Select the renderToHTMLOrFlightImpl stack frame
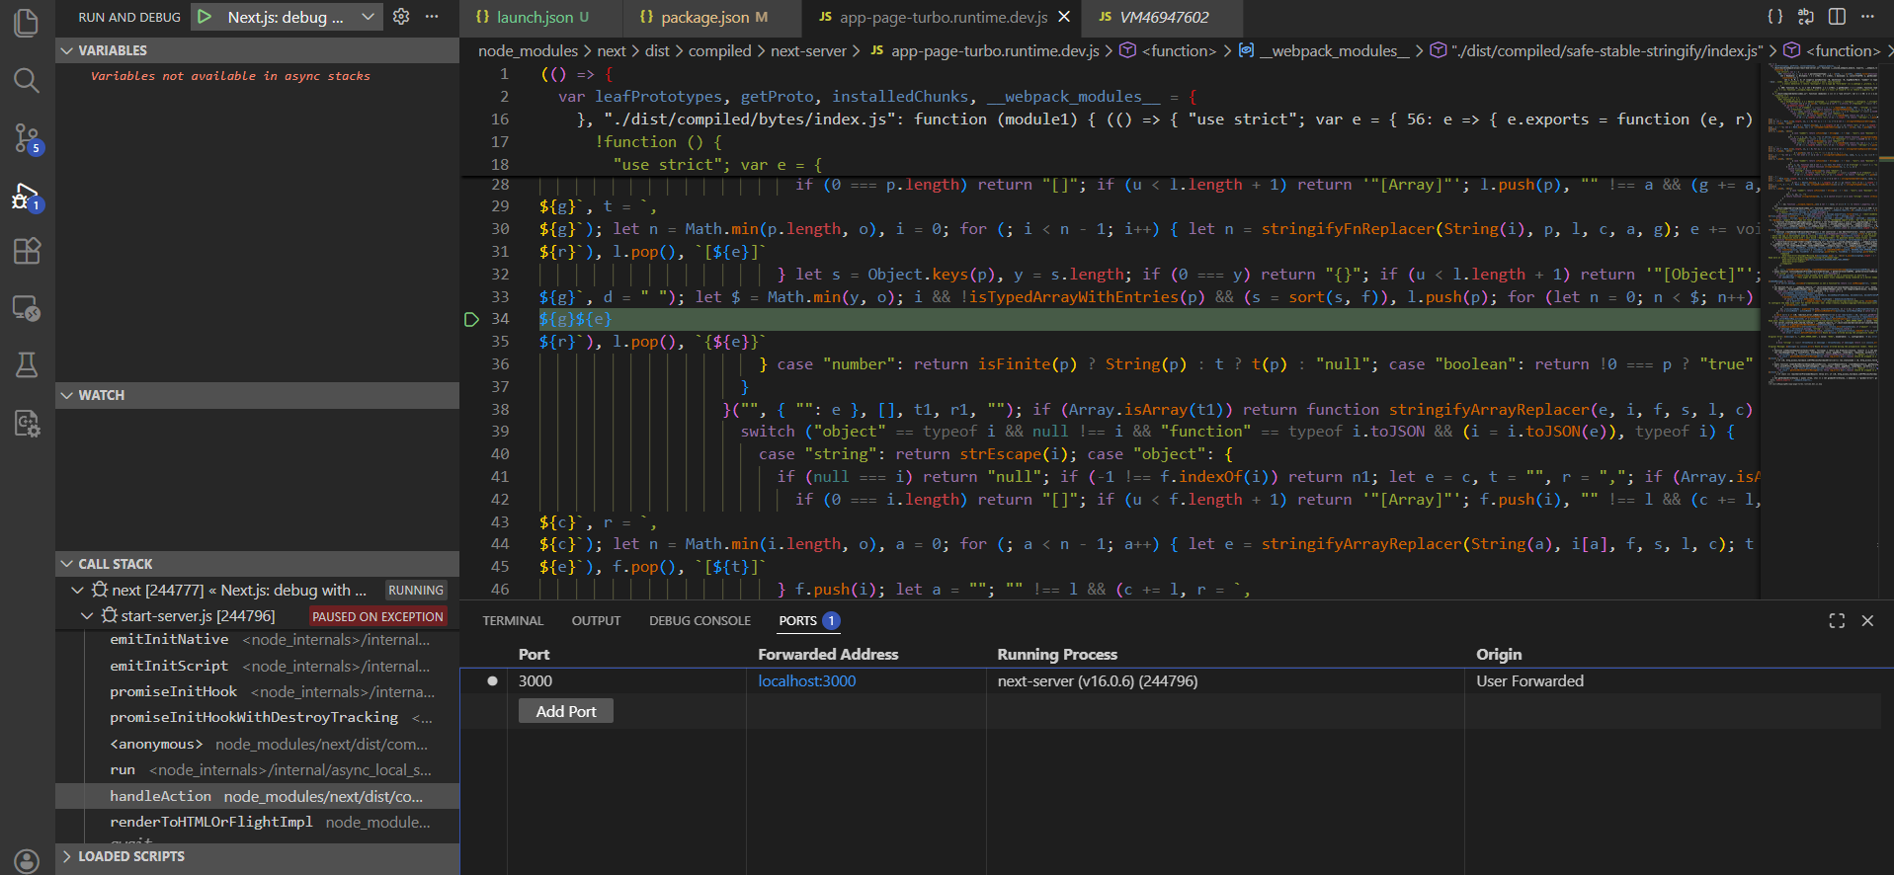The width and height of the screenshot is (1894, 875). [211, 822]
